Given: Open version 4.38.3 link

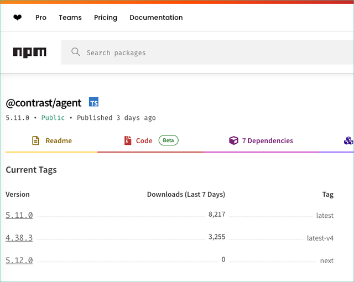Looking at the screenshot, I should pyautogui.click(x=19, y=238).
